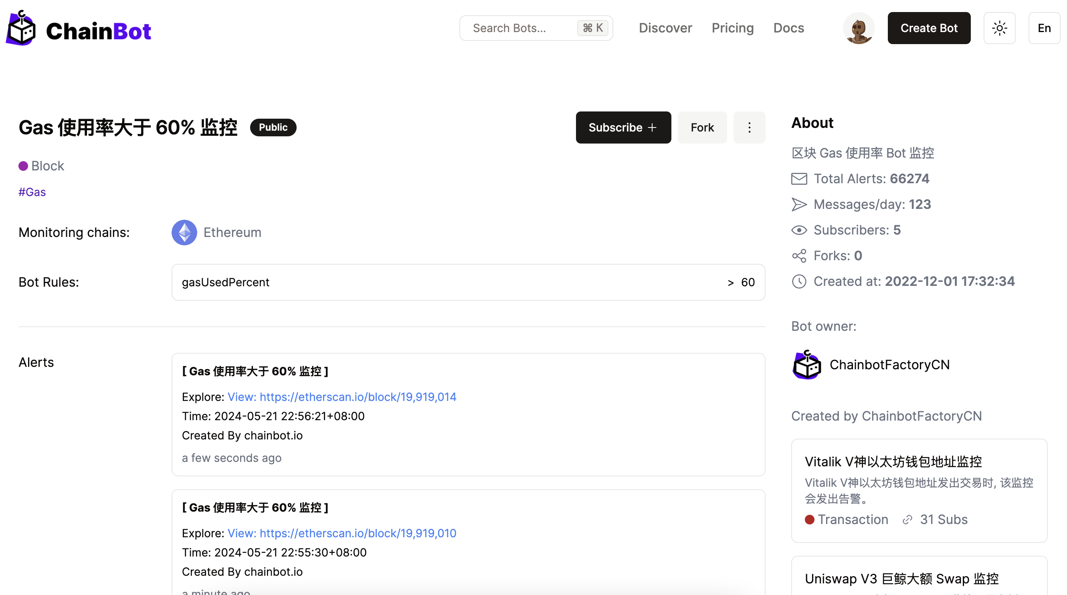Screen dimensions: 1067x595
Task: Click the Forks share icon
Action: pos(799,256)
